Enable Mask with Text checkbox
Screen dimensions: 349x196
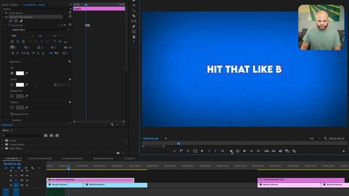point(12,114)
